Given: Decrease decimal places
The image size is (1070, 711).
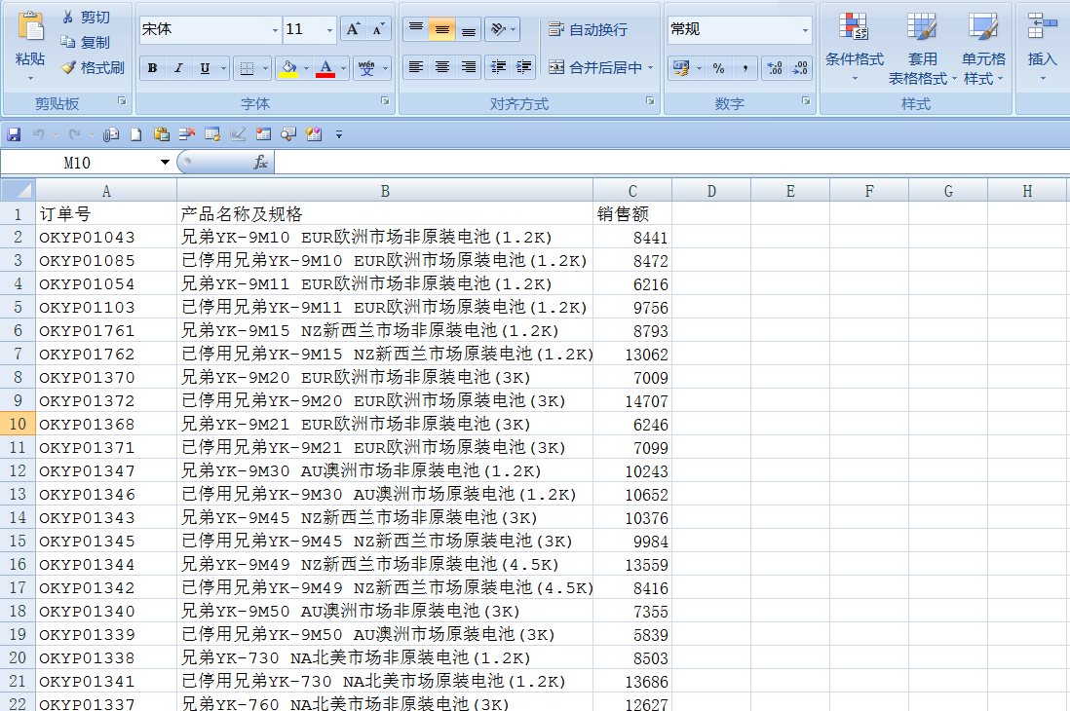Looking at the screenshot, I should coord(800,68).
